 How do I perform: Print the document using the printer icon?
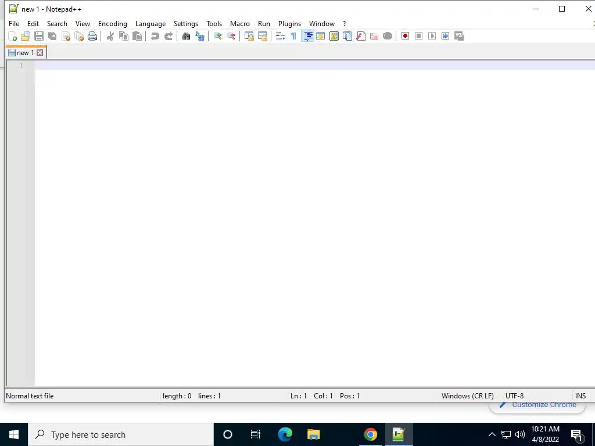coord(92,36)
